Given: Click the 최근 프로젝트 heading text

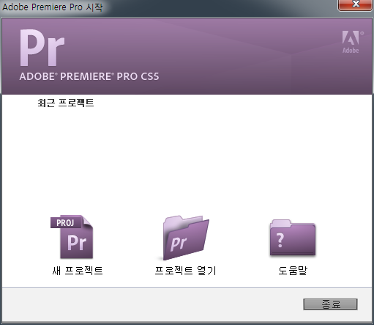Looking at the screenshot, I should coord(66,103).
